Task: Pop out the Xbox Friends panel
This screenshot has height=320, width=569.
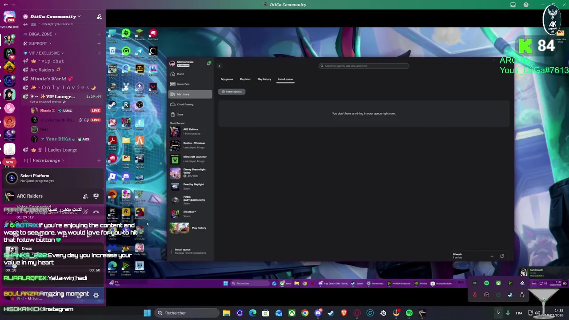Action: (502, 256)
